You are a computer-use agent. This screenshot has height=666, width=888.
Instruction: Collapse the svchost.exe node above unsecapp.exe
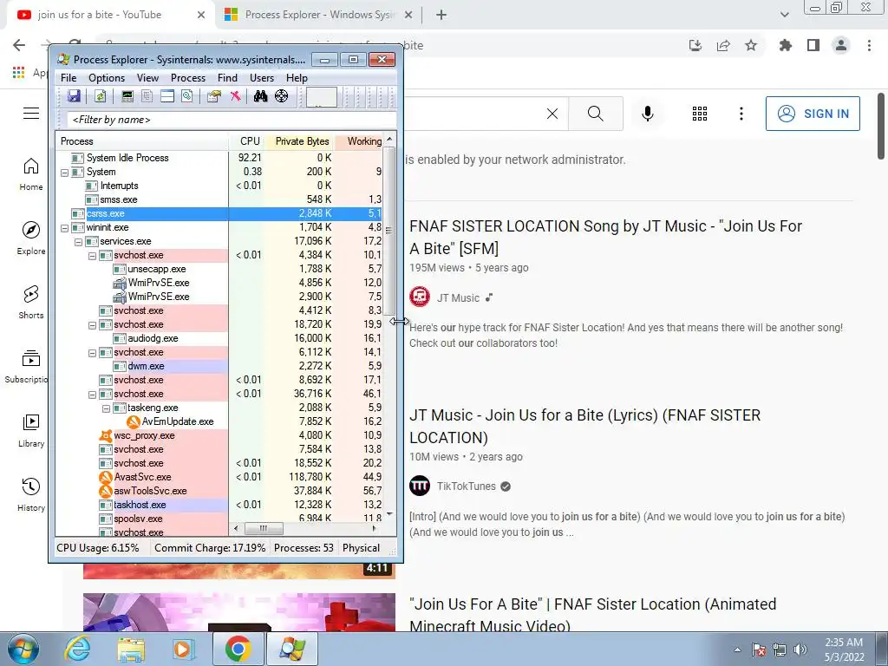tap(92, 256)
